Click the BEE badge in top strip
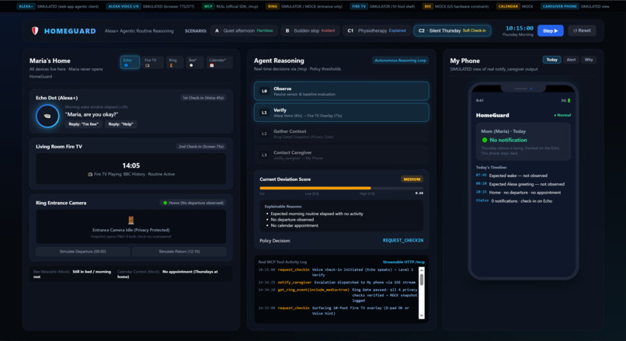626x341 pixels. (427, 6)
